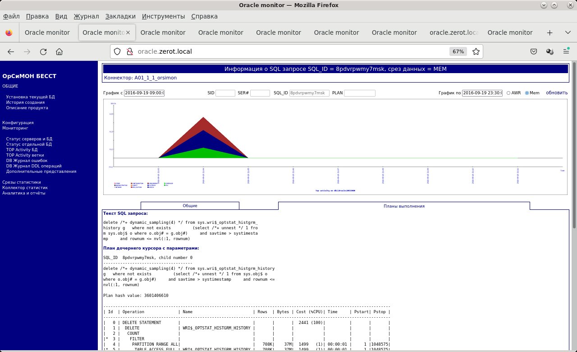The image size is (577, 352).
Task: Open a new tab with plus icon
Action: pyautogui.click(x=550, y=32)
